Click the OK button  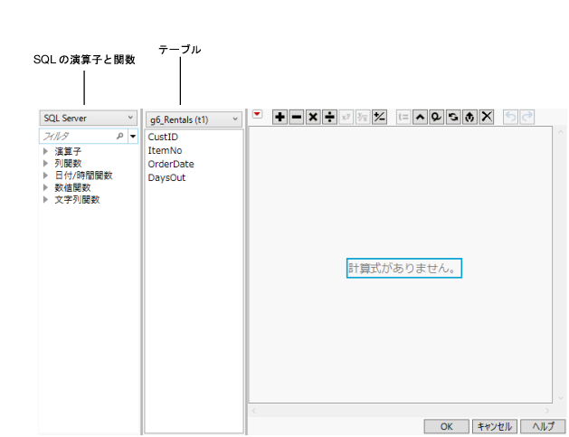[446, 426]
